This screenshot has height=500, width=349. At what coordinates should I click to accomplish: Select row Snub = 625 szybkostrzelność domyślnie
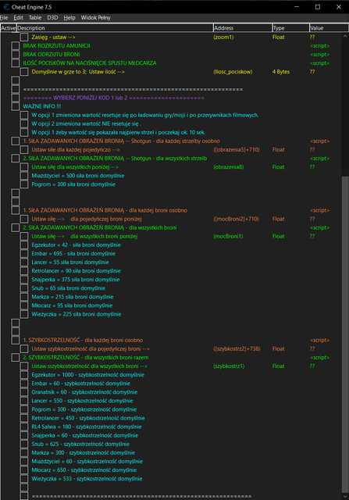click(x=80, y=445)
